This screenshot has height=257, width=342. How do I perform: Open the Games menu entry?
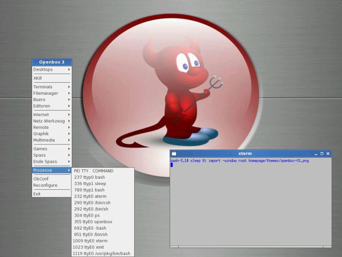pos(52,149)
